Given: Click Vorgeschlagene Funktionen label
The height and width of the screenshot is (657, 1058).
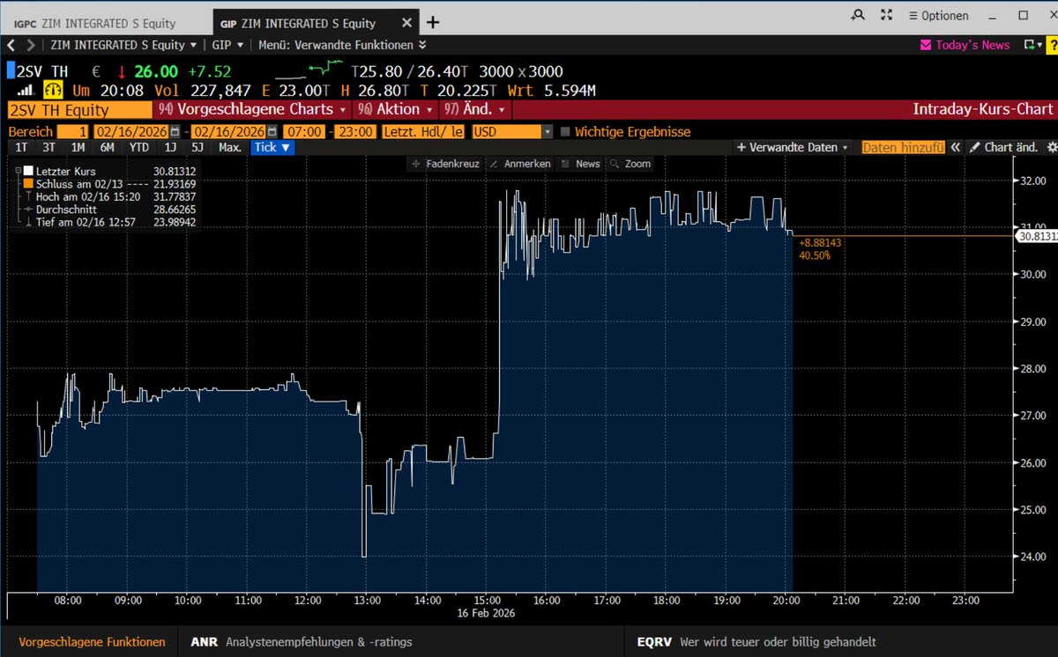Looking at the screenshot, I should (x=92, y=642).
